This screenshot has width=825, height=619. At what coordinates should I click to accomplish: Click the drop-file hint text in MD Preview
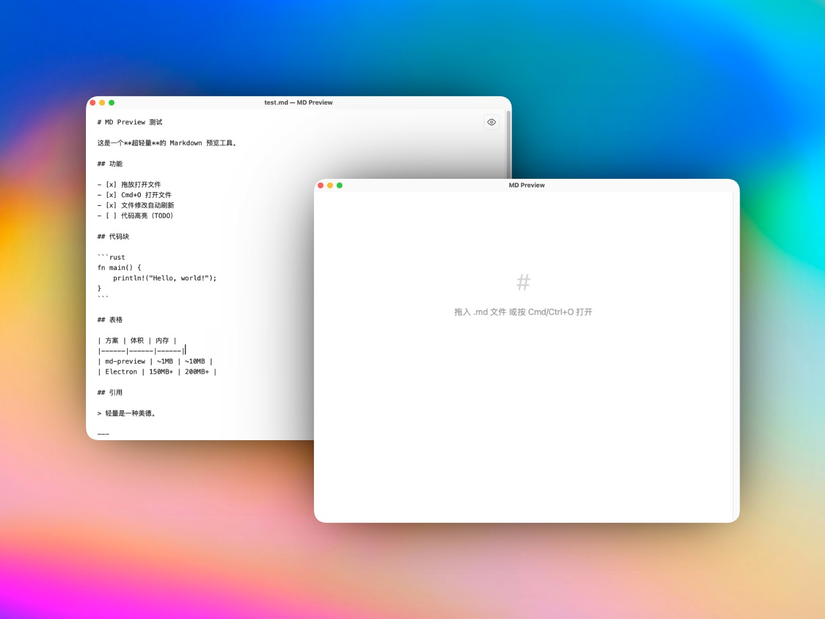[x=523, y=312]
